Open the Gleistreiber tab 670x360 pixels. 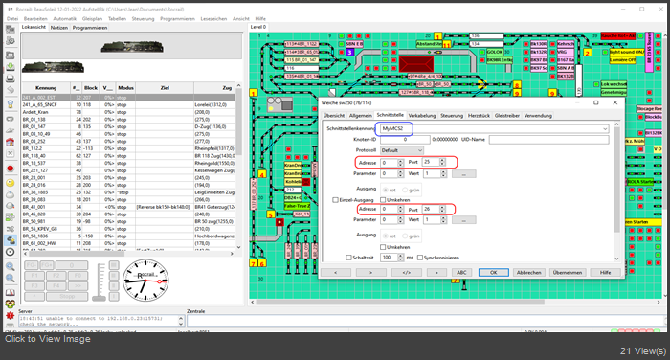(506, 116)
